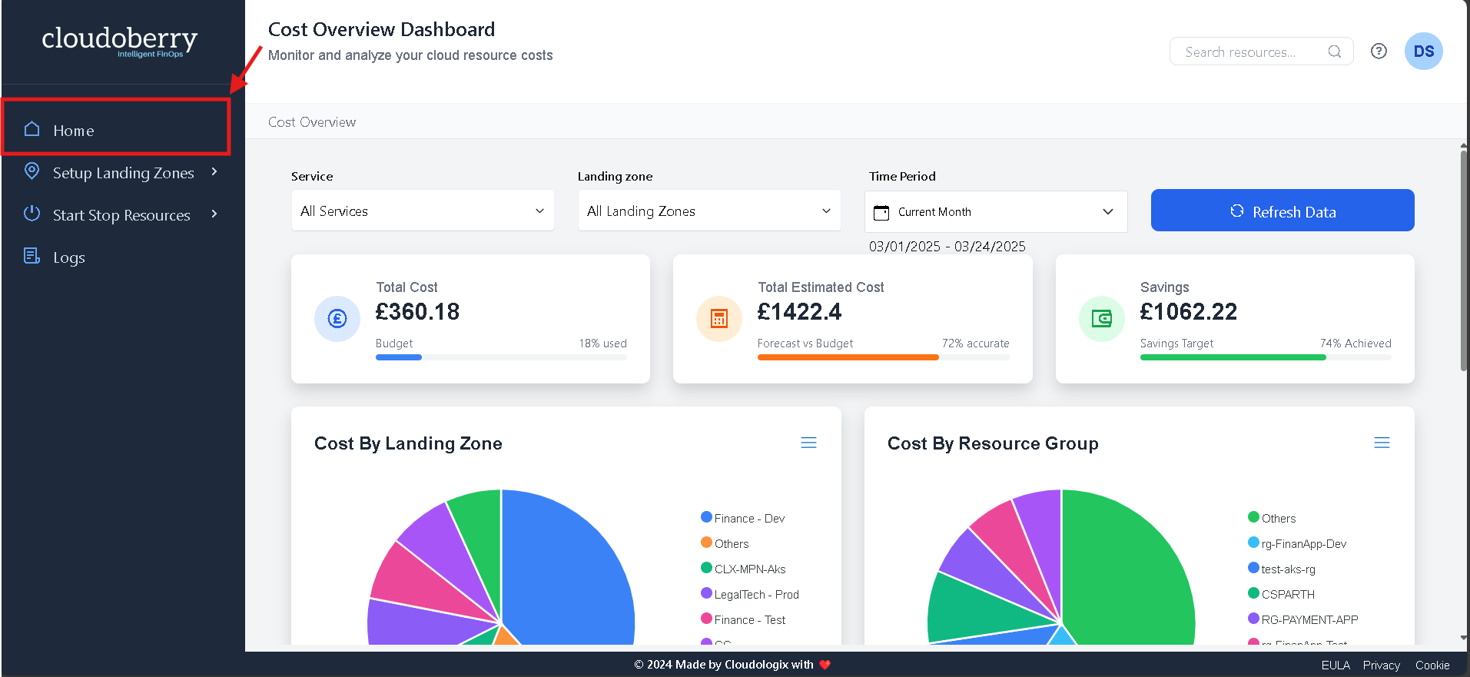Click the 18% used label

[602, 343]
